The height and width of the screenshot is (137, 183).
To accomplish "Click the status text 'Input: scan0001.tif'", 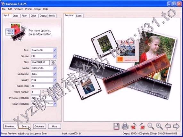I will click(x=71, y=133).
